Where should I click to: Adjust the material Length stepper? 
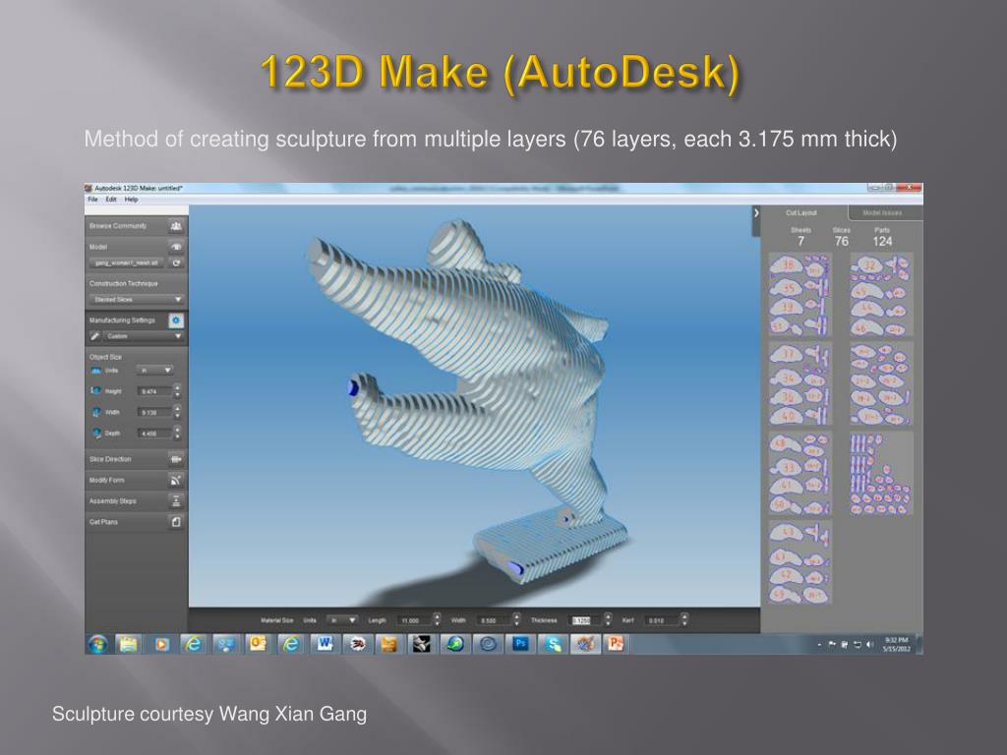(438, 620)
